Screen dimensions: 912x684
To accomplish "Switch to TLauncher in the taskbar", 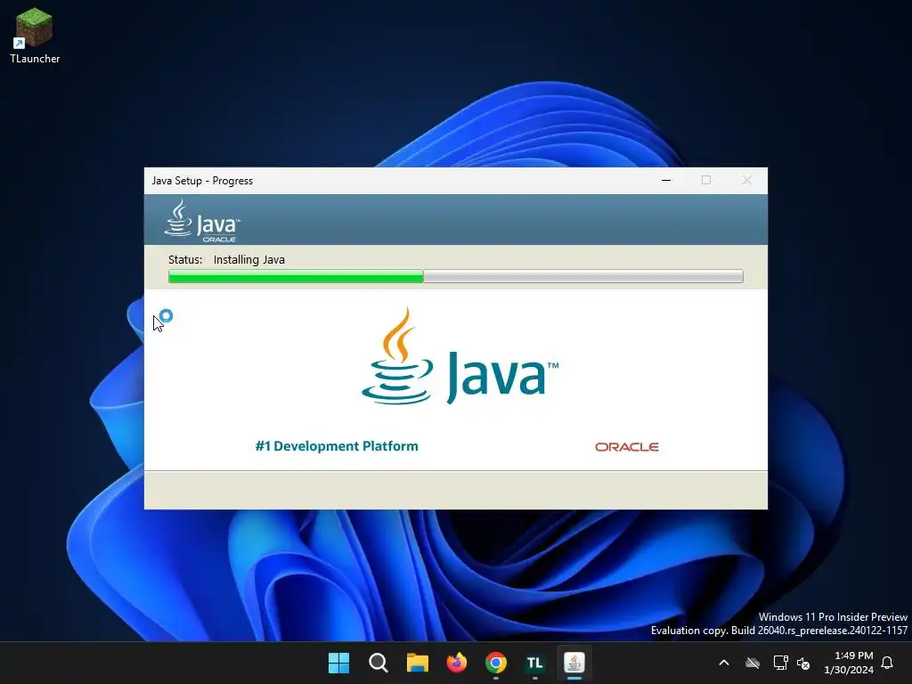I will (x=534, y=663).
